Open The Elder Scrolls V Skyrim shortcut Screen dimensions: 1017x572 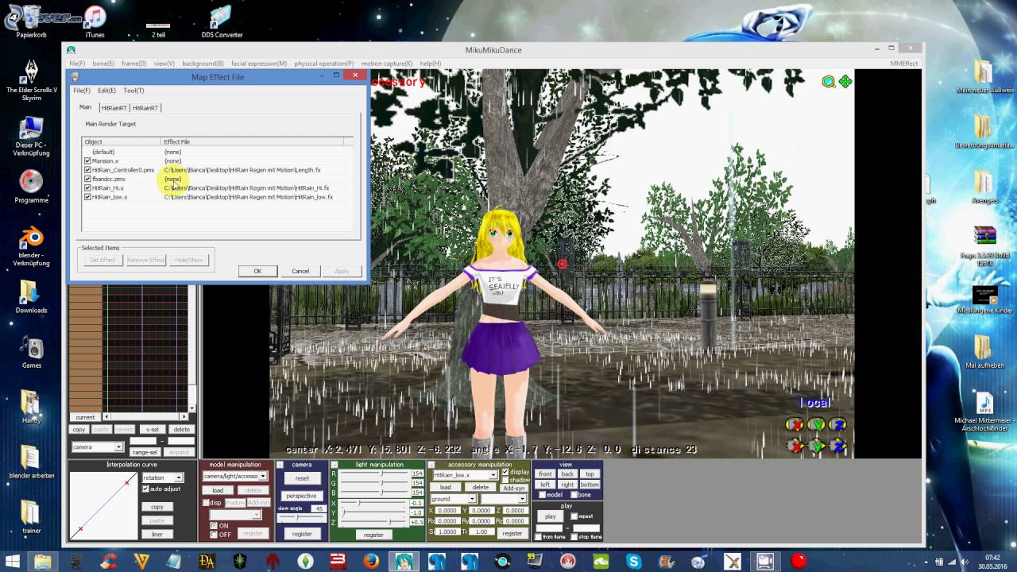click(x=32, y=79)
